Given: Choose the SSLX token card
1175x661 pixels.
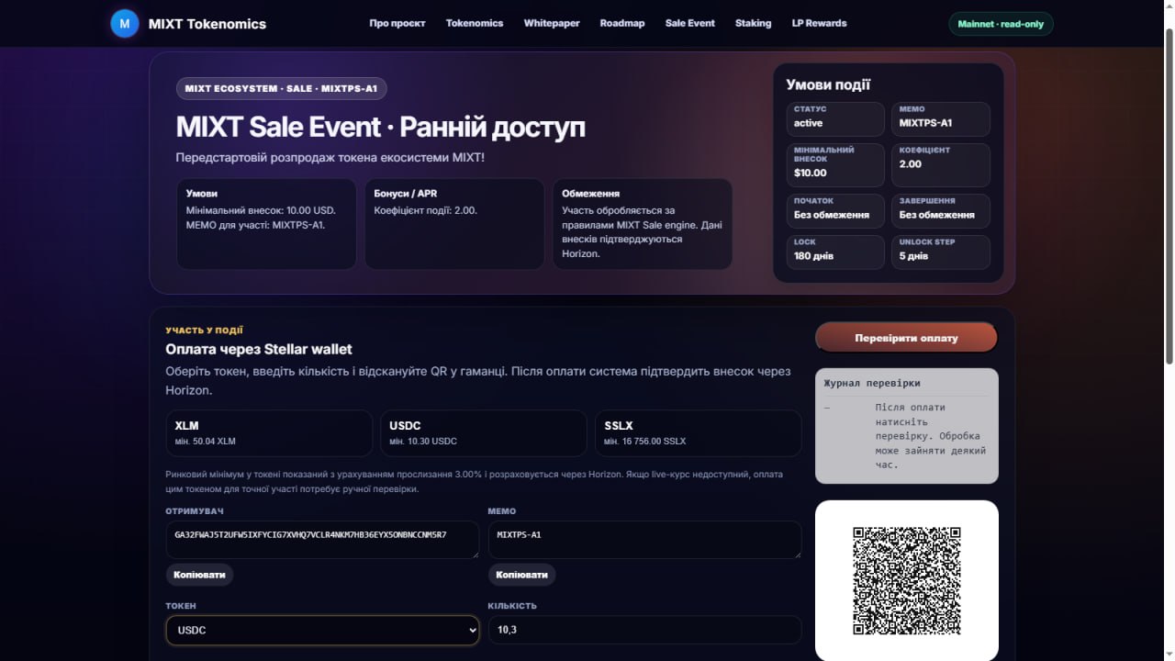Looking at the screenshot, I should pyautogui.click(x=699, y=433).
